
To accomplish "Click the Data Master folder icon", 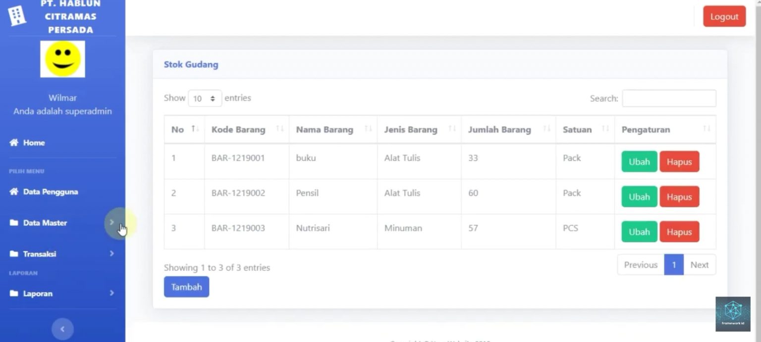I will tap(14, 223).
